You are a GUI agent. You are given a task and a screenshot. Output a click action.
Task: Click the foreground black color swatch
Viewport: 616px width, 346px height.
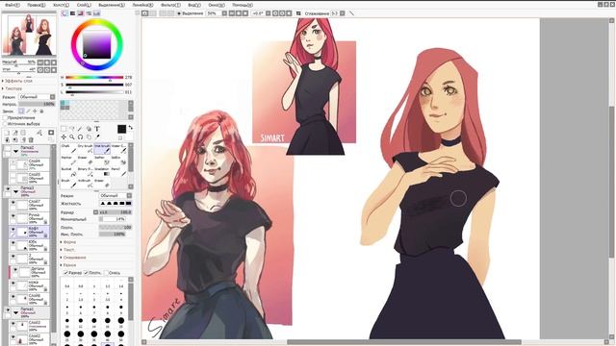[x=121, y=130]
